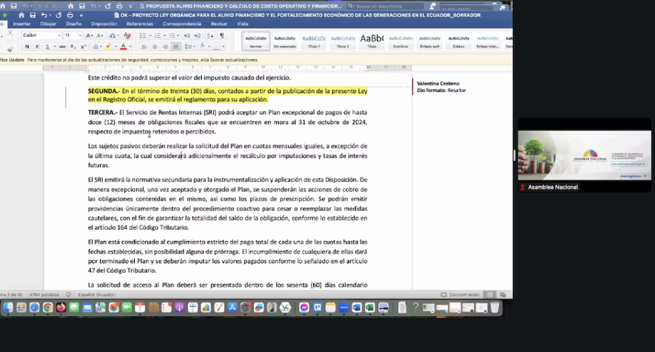
Task: Open the Referencias ribbon tab
Action: [139, 24]
